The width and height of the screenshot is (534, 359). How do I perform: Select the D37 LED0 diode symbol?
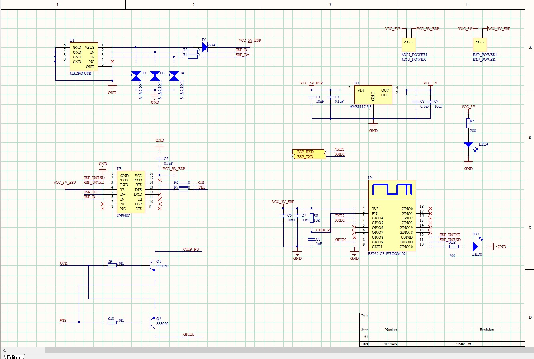pos(476,247)
